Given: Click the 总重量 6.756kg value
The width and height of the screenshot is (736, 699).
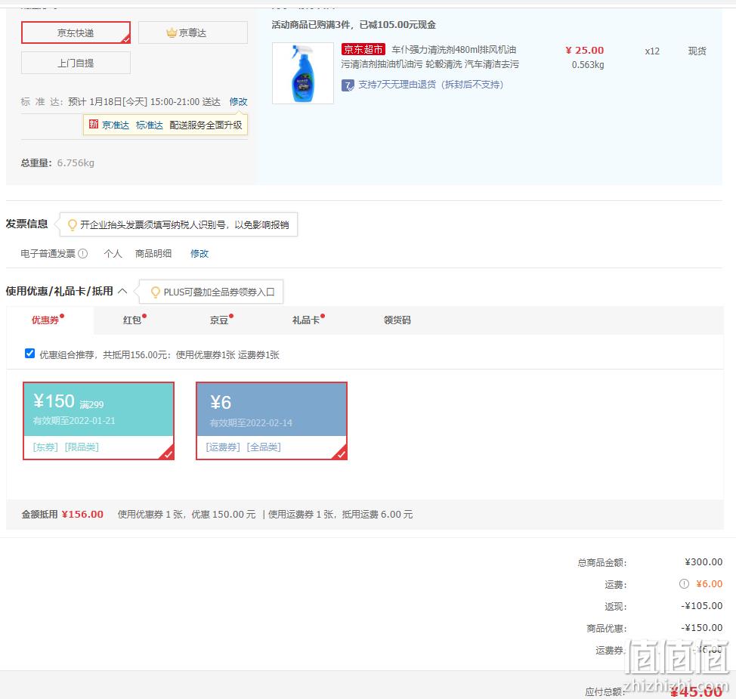Looking at the screenshot, I should pyautogui.click(x=76, y=163).
